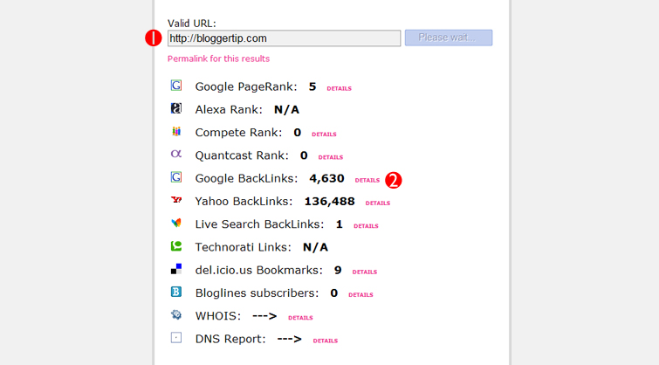
Task: Click the Technorati Links icon
Action: [x=176, y=246]
